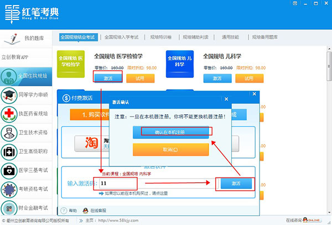Close the 付费激活 window
This screenshot has width=332, height=225.
point(255,93)
